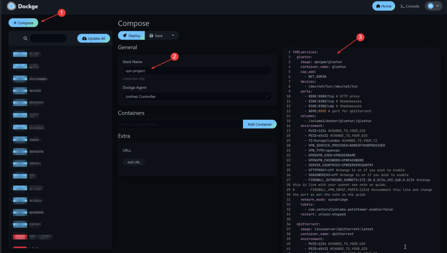447x253 pixels.
Task: Click the Add URL button
Action: pyautogui.click(x=134, y=162)
